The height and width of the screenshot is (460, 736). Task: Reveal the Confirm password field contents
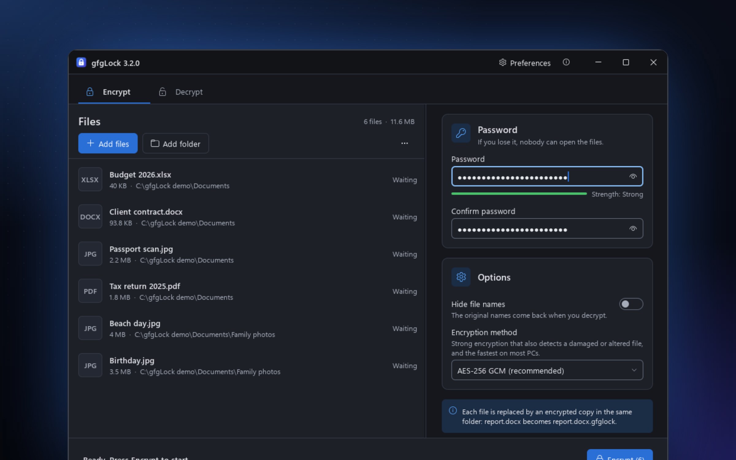tap(633, 228)
